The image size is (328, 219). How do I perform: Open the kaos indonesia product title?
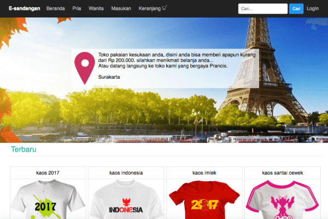[x=126, y=173]
